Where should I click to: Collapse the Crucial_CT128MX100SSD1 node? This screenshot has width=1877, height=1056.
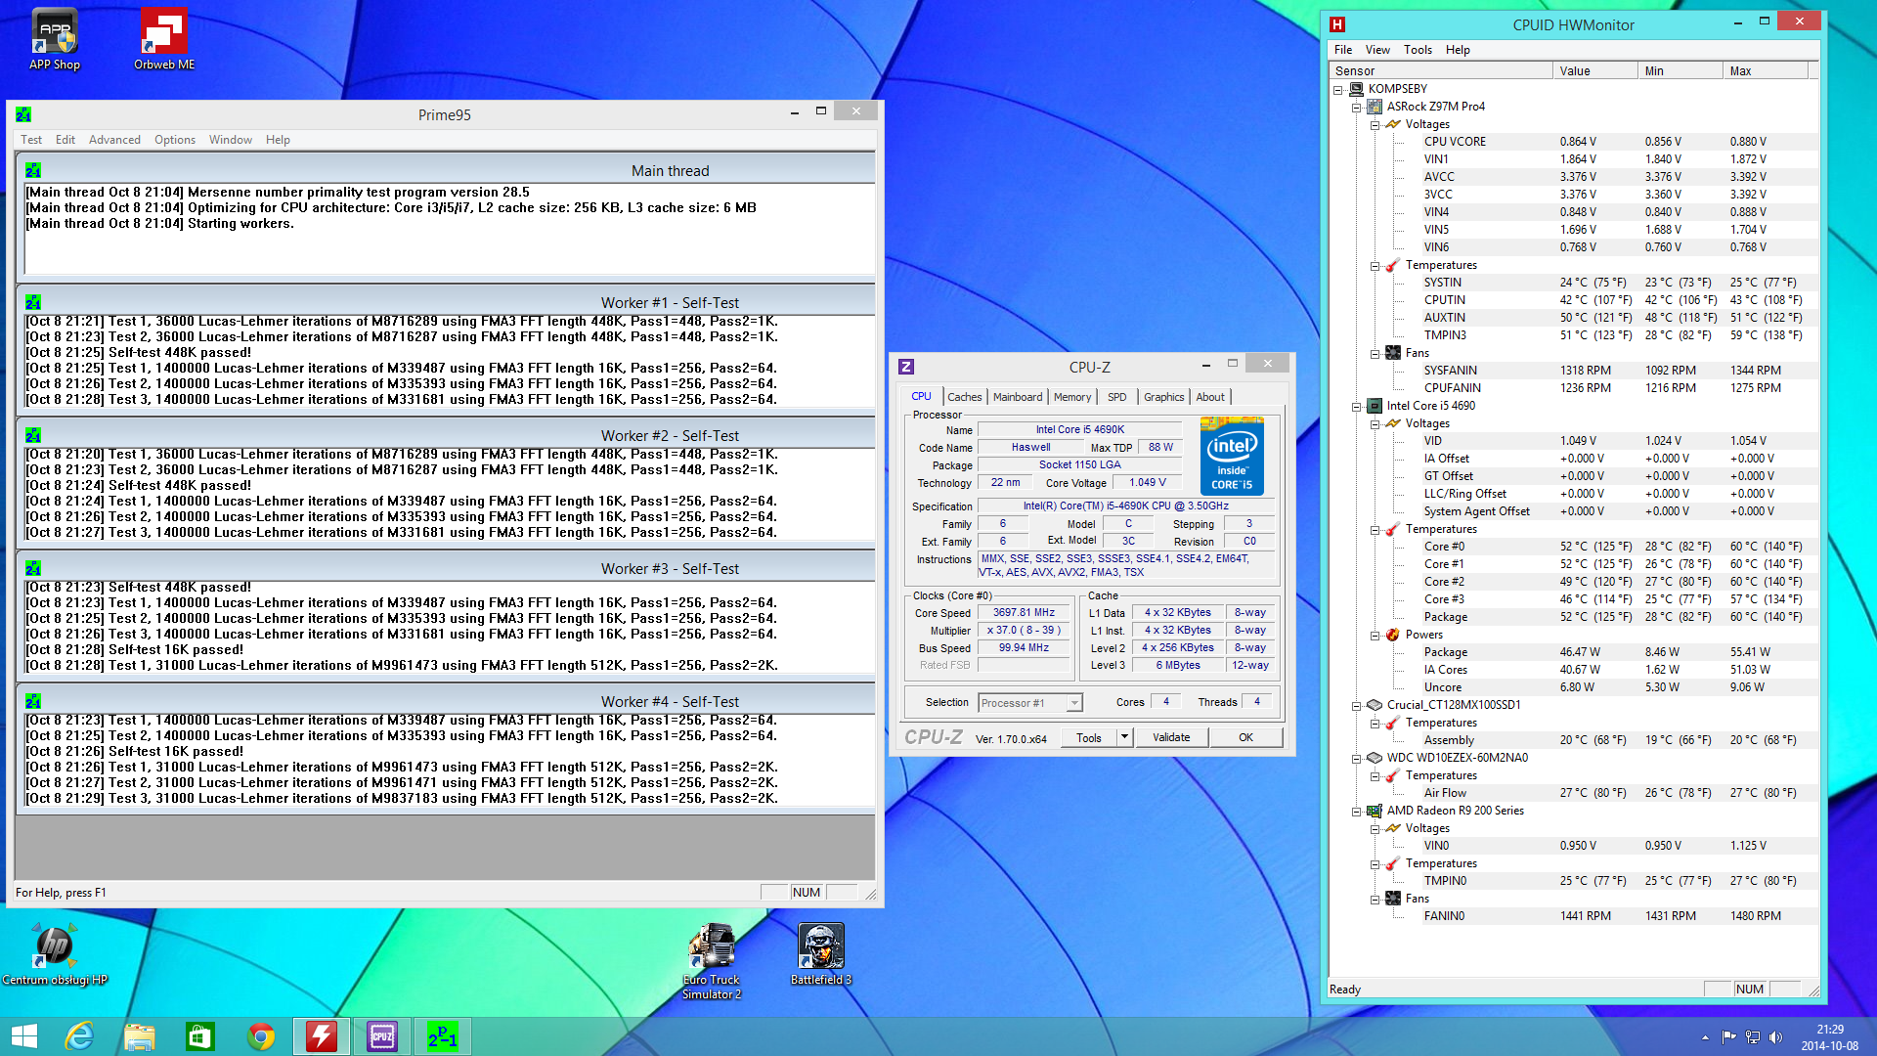pyautogui.click(x=1356, y=705)
